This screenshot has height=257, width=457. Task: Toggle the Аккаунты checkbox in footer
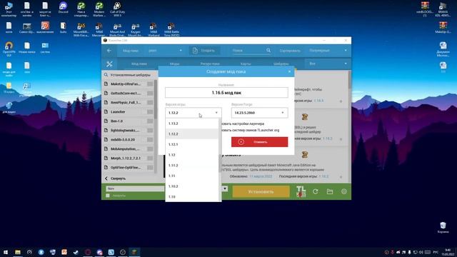[108, 196]
